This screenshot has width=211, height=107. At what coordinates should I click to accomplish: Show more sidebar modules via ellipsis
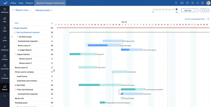coord(5,96)
